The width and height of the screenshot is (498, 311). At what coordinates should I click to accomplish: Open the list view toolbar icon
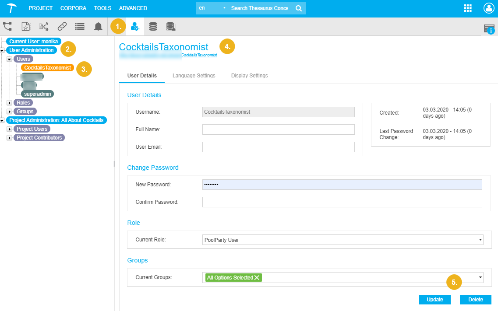point(80,26)
